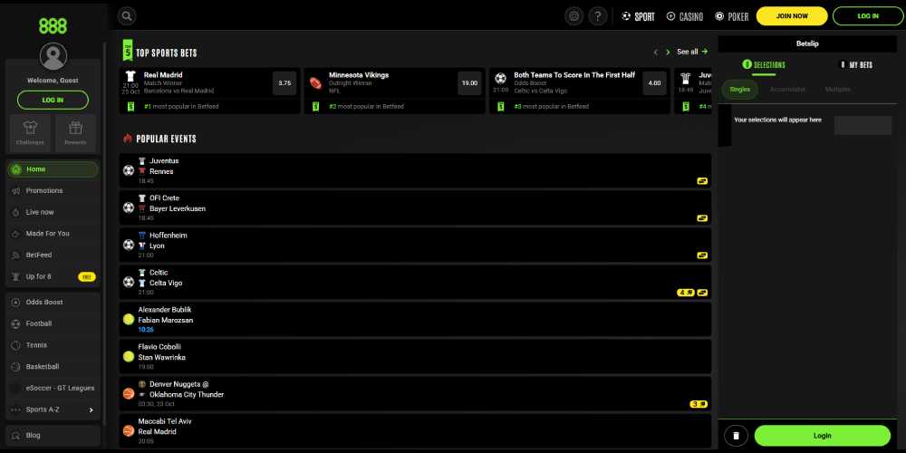906x453 pixels.
Task: Click the Popular Events flame icon
Action: (128, 139)
